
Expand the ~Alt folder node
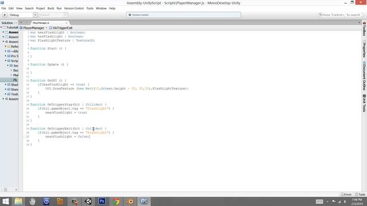(x=6, y=51)
